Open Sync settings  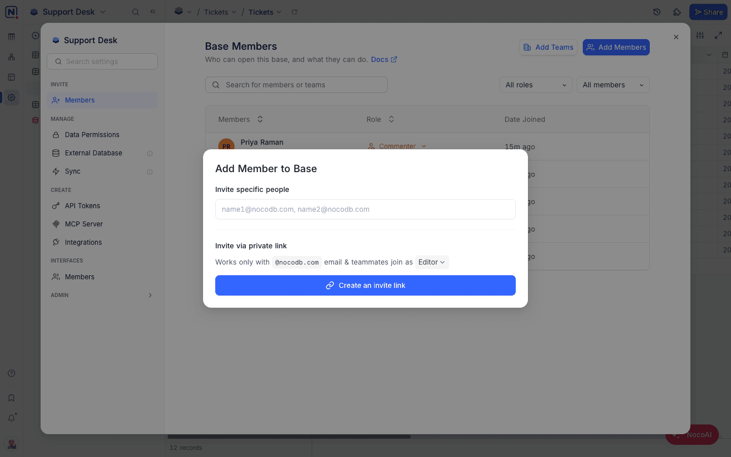[x=102, y=171]
